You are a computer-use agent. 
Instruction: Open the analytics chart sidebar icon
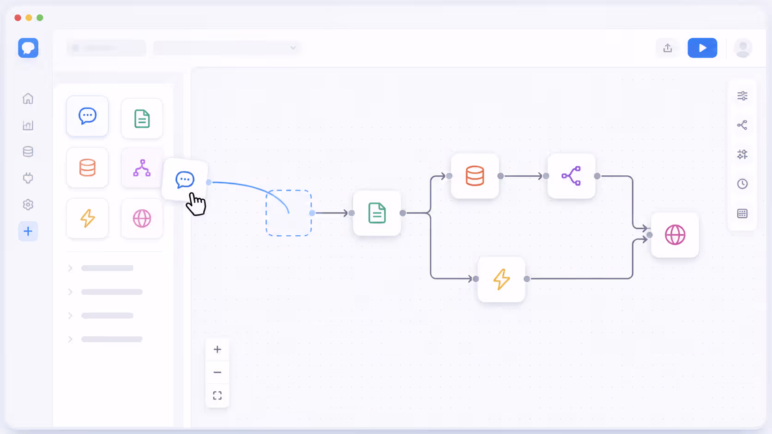click(x=28, y=125)
